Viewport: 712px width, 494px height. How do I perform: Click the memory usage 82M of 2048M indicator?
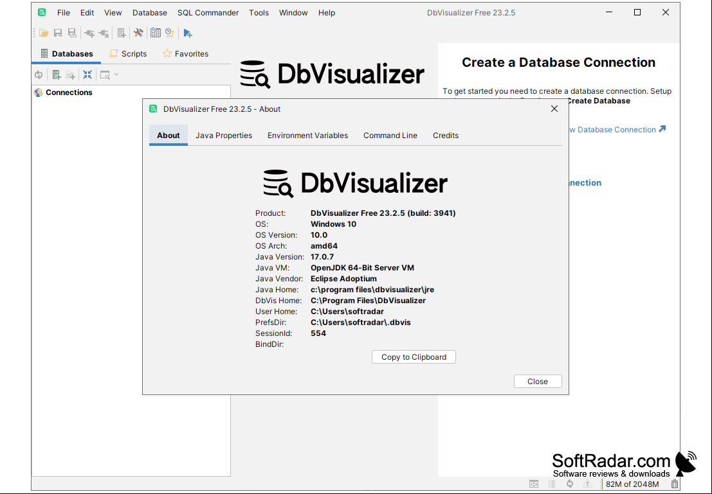pos(632,484)
